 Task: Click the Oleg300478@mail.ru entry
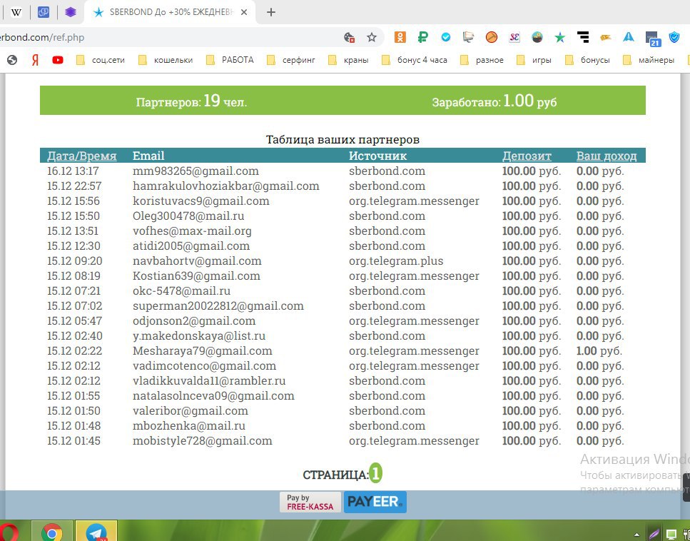pyautogui.click(x=188, y=216)
